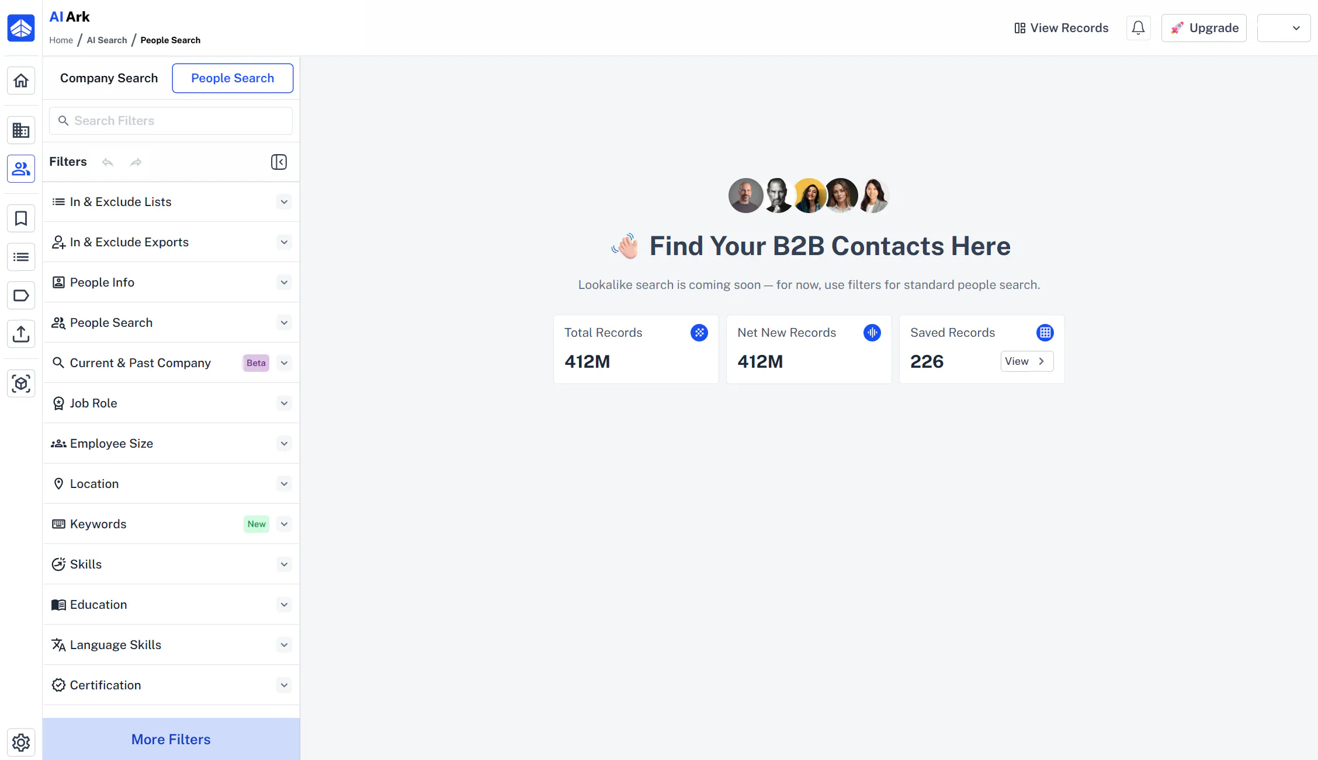Open the Bookmark saved sidebar icon
The height and width of the screenshot is (760, 1318).
pyautogui.click(x=21, y=218)
